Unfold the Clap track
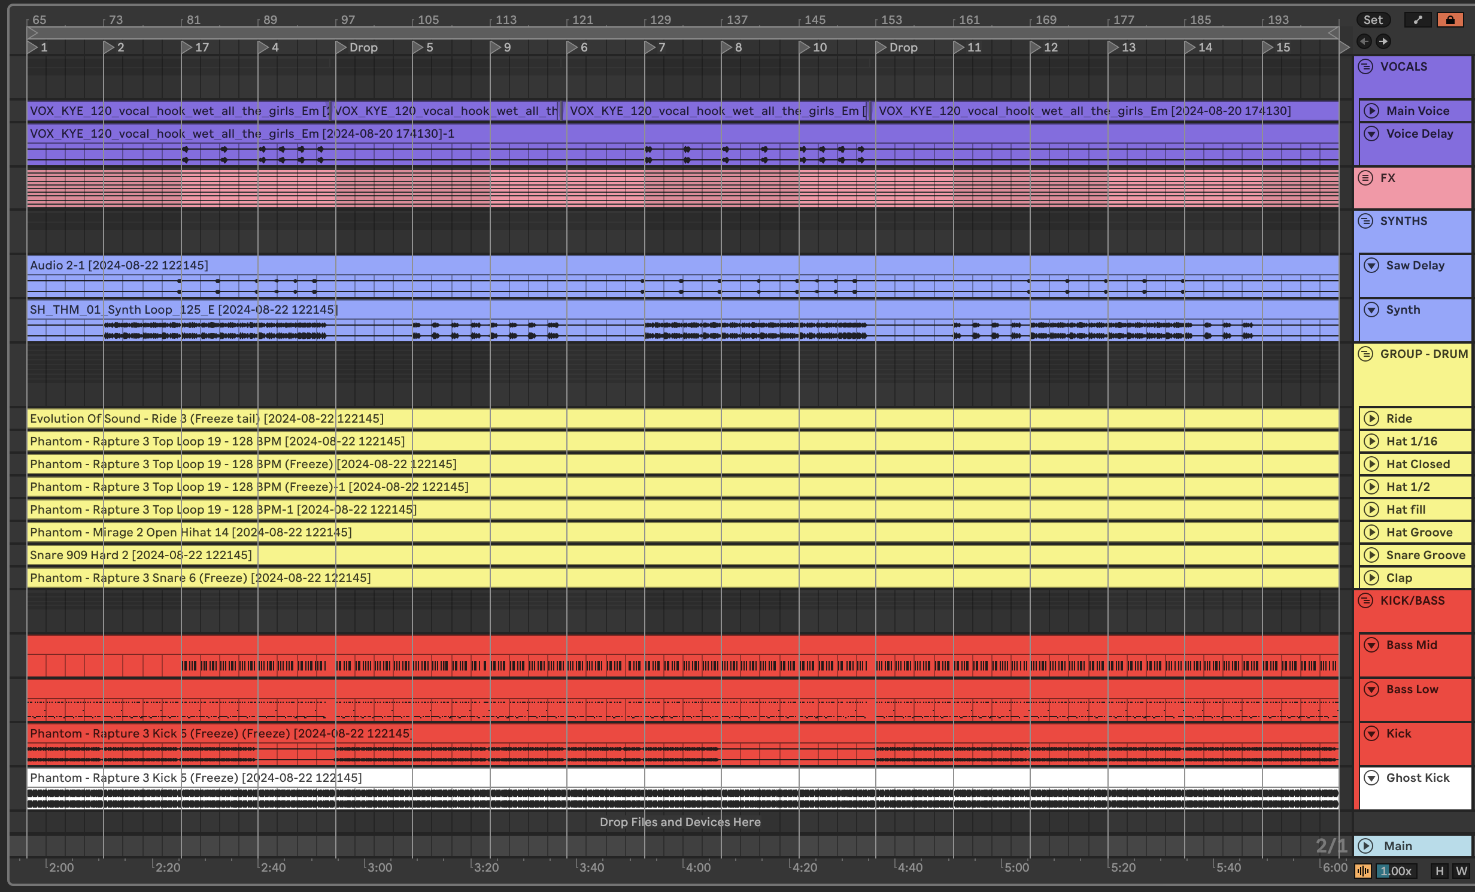Screen dimensions: 1475x892 [x=1371, y=578]
